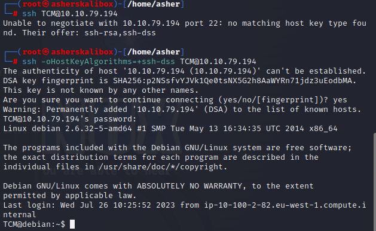Click the /usr/share/doc/*/copyright path
The width and height of the screenshot is (376, 231).
pyautogui.click(x=160, y=167)
